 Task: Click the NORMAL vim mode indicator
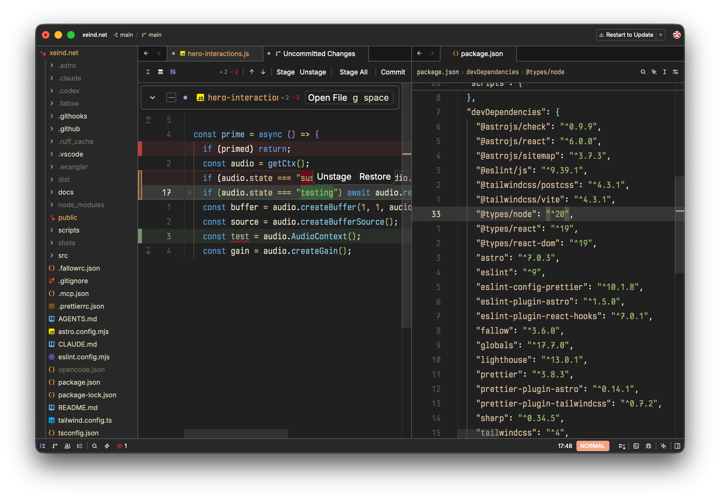coord(592,446)
